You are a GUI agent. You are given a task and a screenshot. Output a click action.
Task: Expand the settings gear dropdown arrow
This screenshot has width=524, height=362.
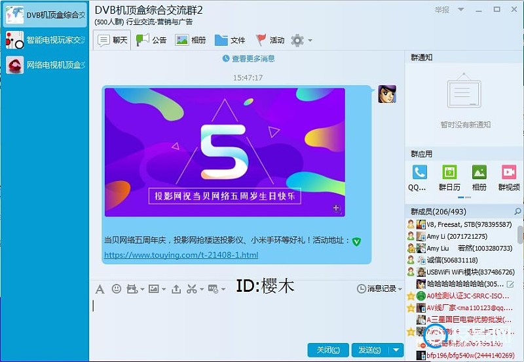tap(310, 41)
